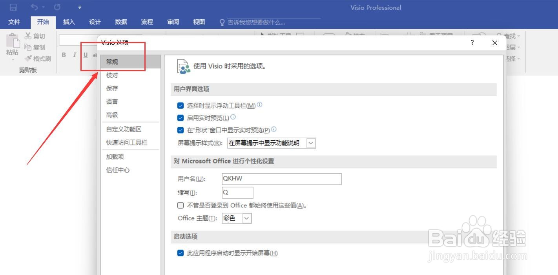
Task: Check 不管是否登录到 Office 都始终使用这些值
Action: coord(181,205)
